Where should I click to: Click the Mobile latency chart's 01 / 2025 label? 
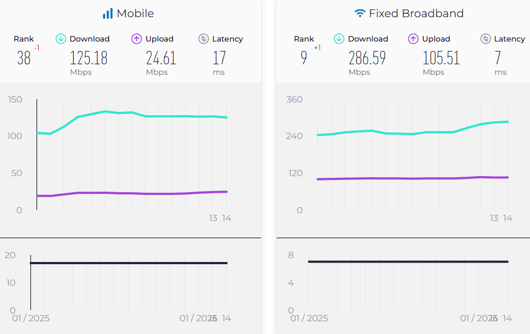31,318
